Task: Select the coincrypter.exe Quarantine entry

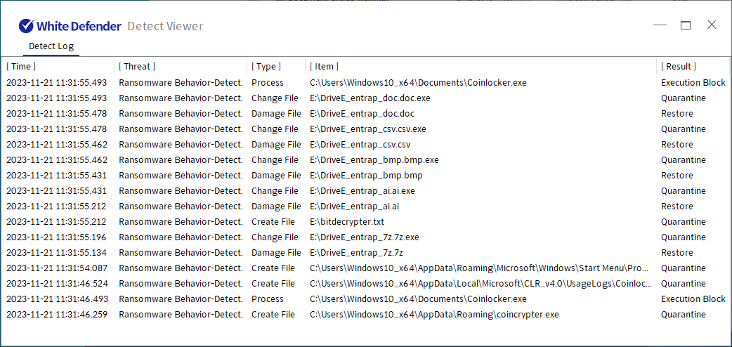Action: pos(366,315)
